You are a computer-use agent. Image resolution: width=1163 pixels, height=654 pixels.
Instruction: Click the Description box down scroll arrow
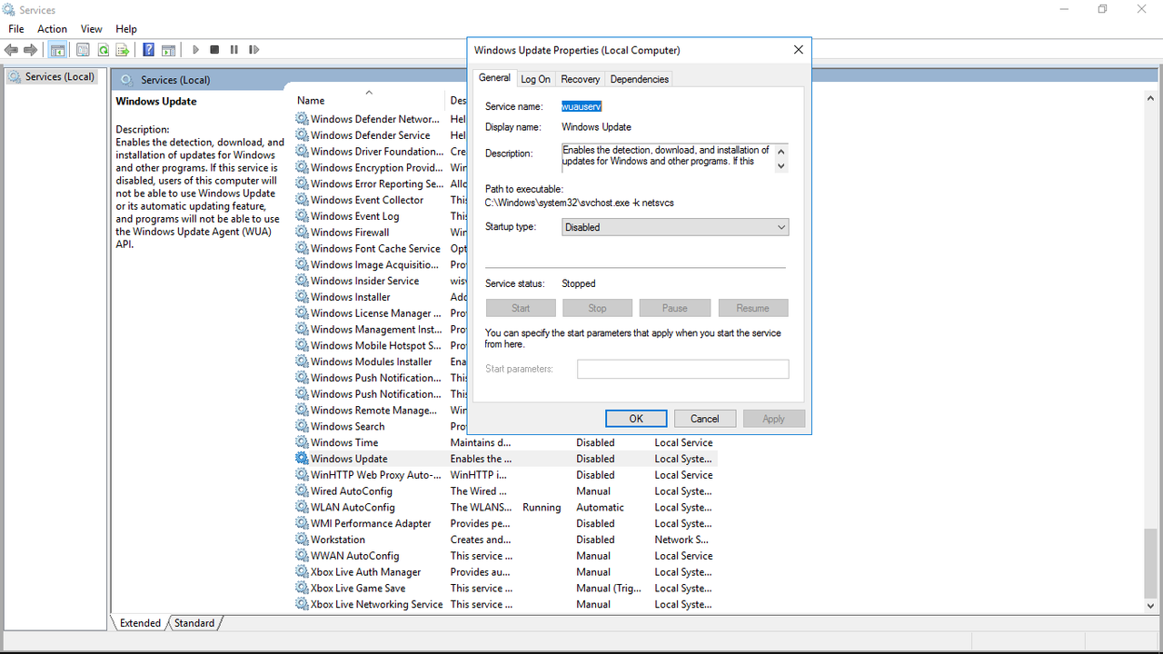pyautogui.click(x=780, y=166)
